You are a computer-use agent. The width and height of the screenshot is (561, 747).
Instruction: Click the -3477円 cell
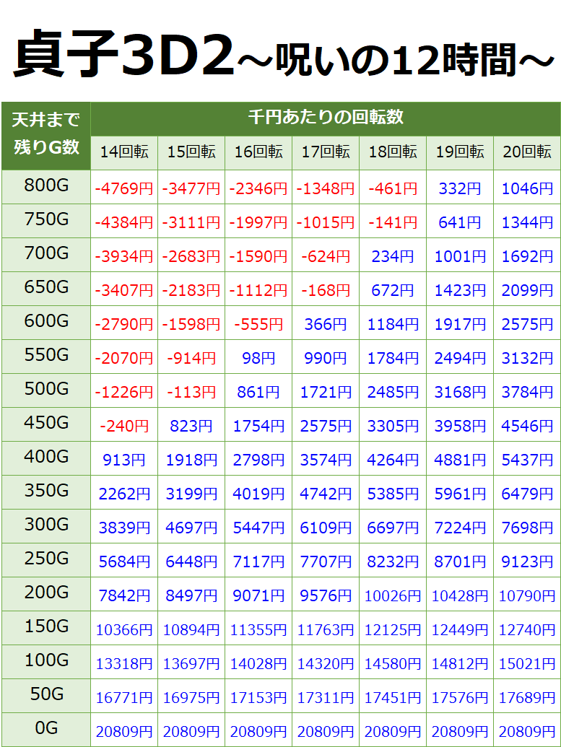pyautogui.click(x=191, y=188)
